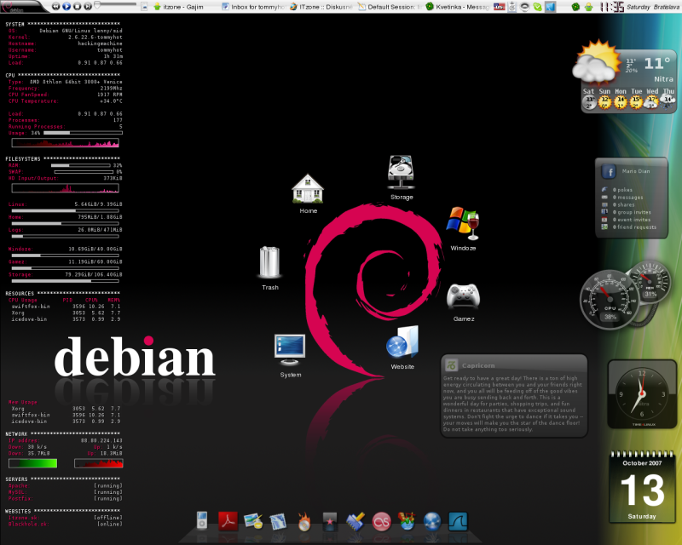Click the Wed forecast in the weather widget
This screenshot has width=682, height=545.
(652, 99)
